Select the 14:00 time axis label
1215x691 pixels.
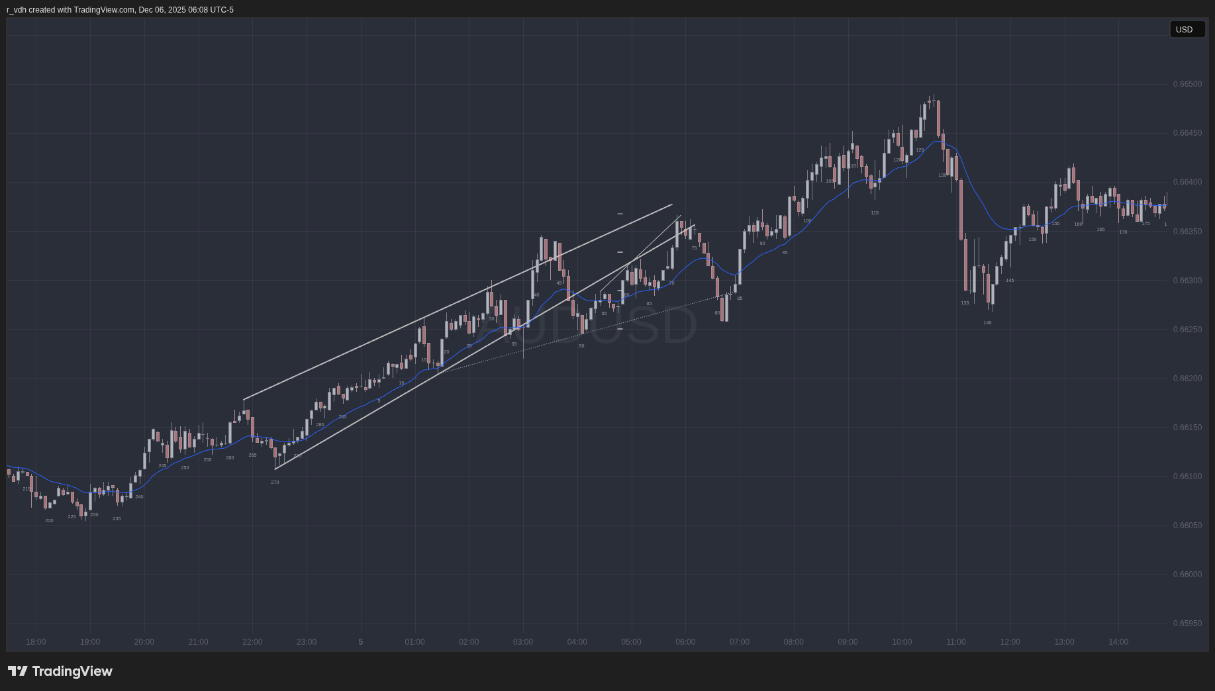coord(1118,642)
